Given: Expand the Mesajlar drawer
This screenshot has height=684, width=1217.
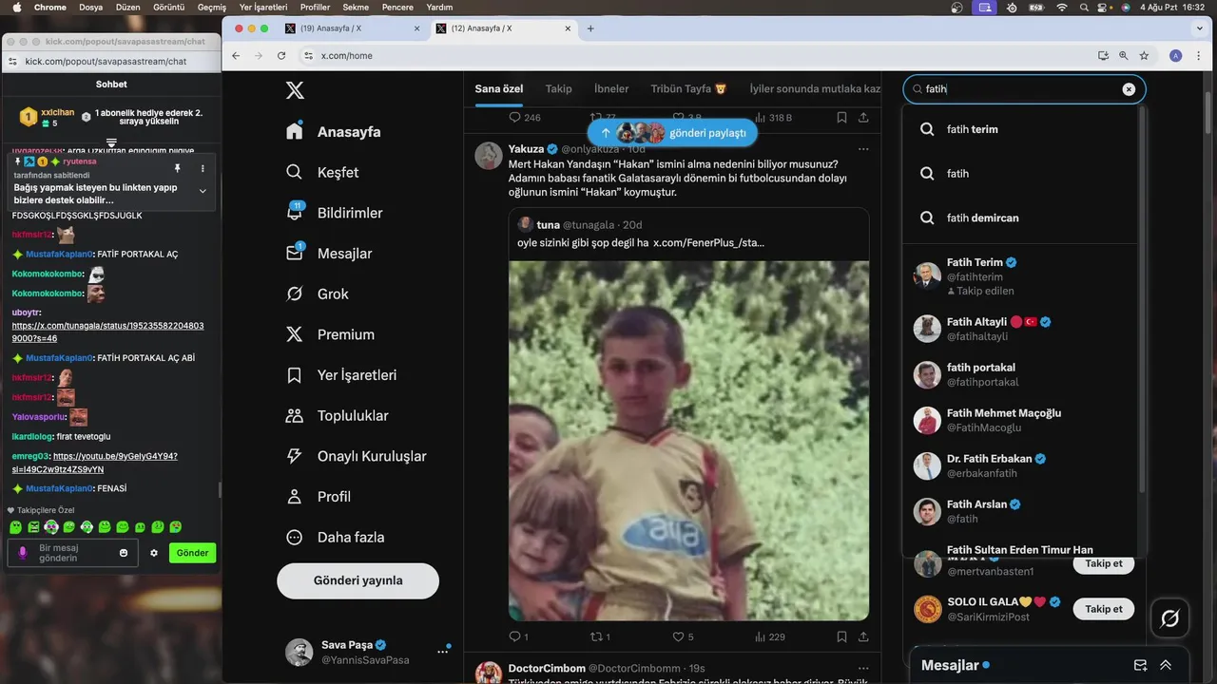Looking at the screenshot, I should 1166,665.
